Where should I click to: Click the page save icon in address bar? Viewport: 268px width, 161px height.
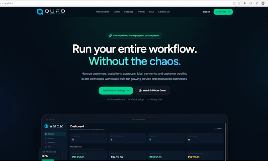(234, 3)
